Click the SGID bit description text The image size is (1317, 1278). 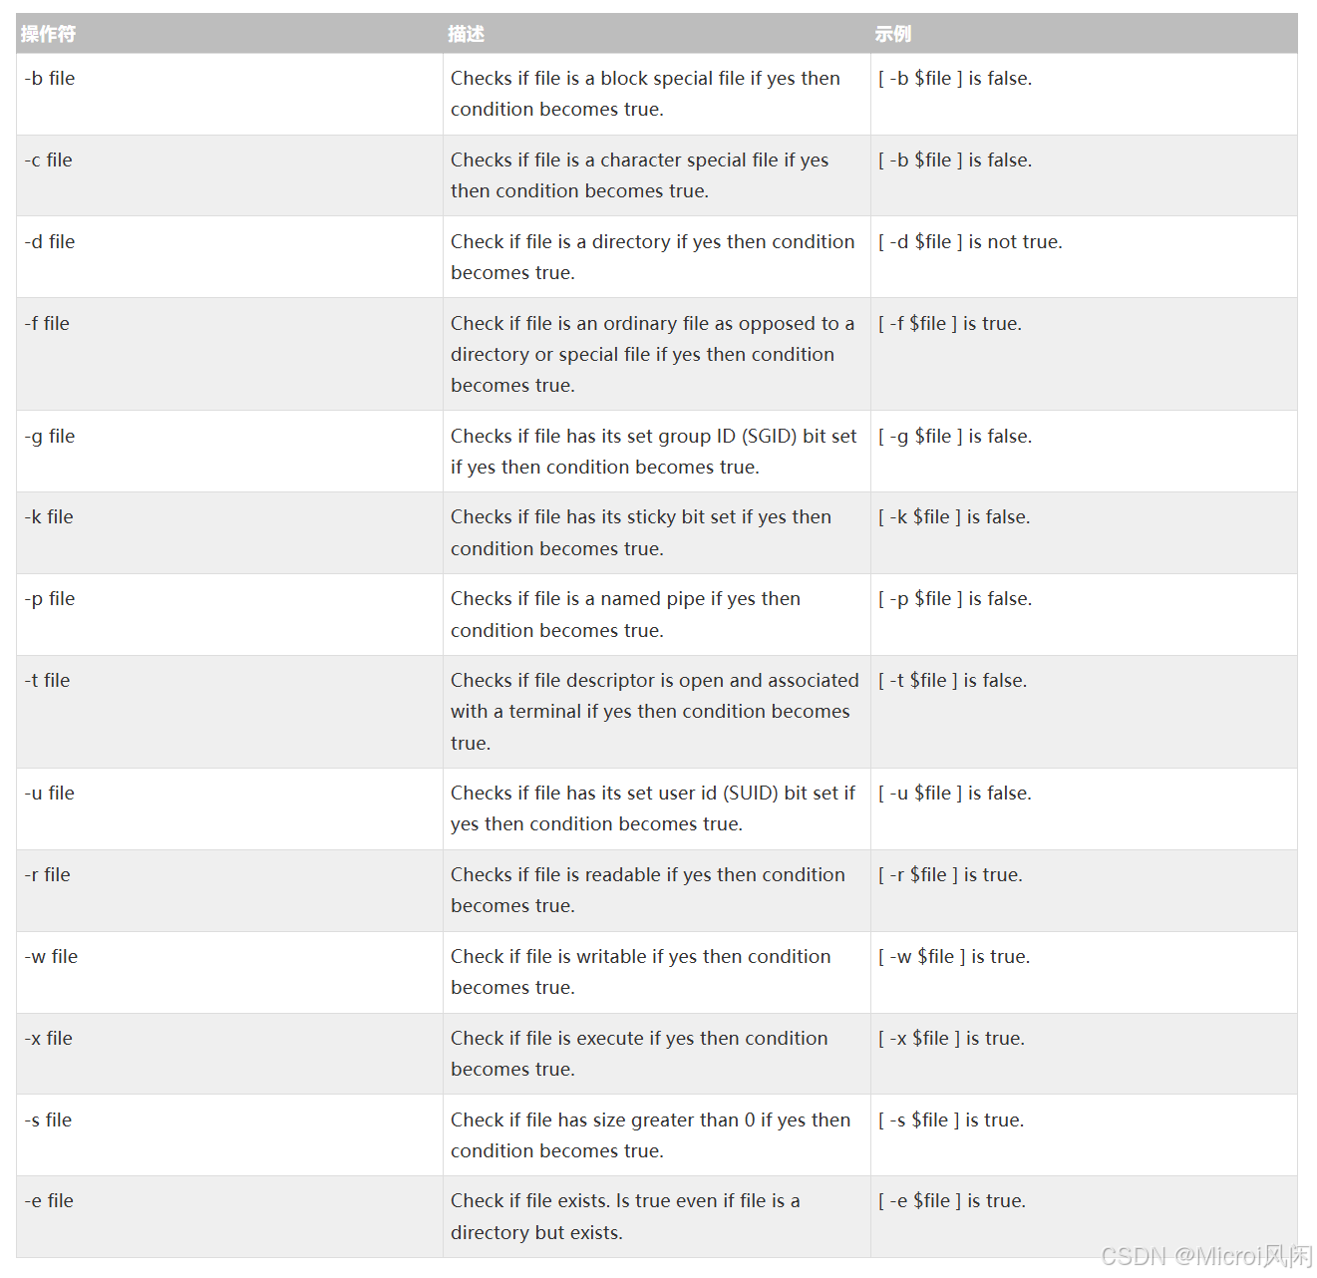click(653, 452)
